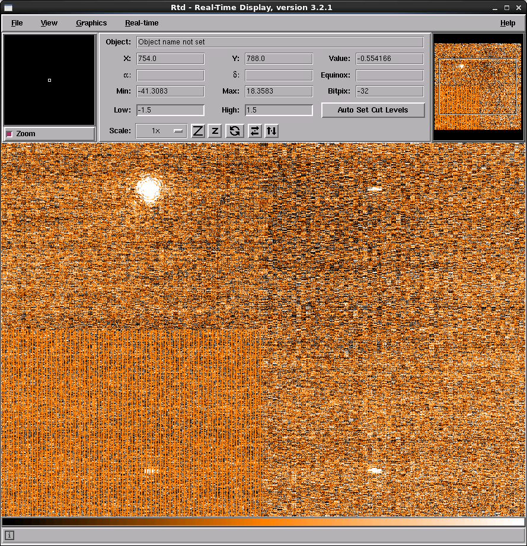This screenshot has width=527, height=546.
Task: Click the info icon in the status bar
Action: (9, 535)
